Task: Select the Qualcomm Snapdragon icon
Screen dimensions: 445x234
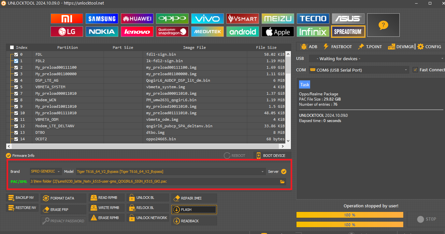Action: (172, 32)
